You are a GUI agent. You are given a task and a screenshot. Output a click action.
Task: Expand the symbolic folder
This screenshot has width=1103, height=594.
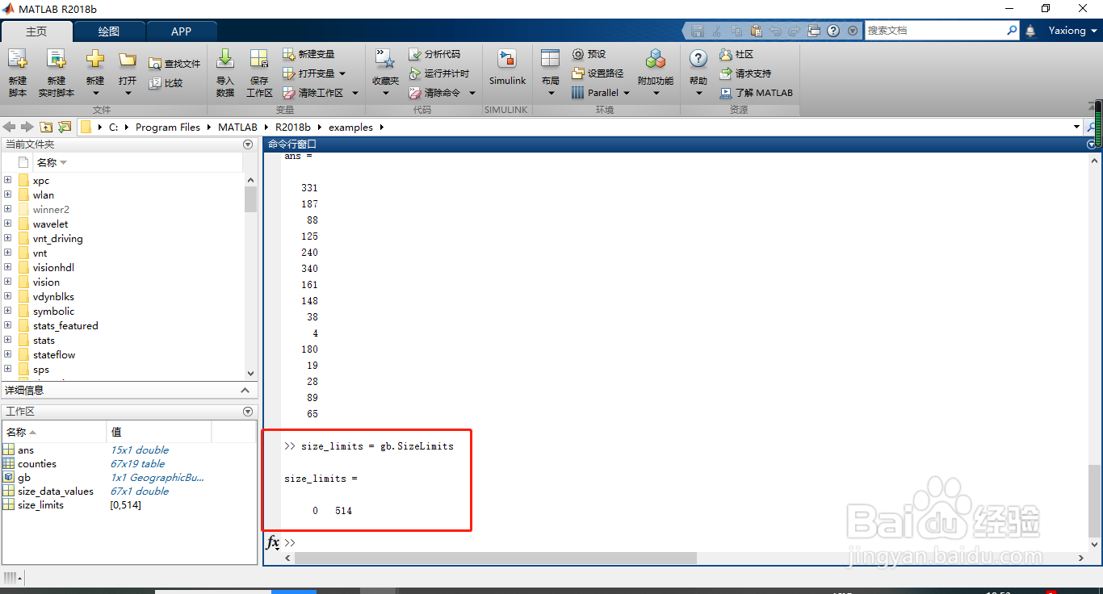(x=7, y=311)
